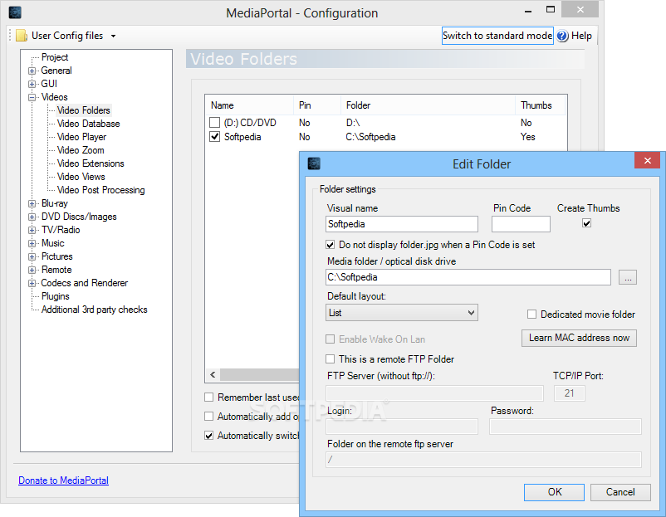Viewport: 666px width, 517px height.
Task: Select Plugins in the tree
Action: click(x=55, y=296)
